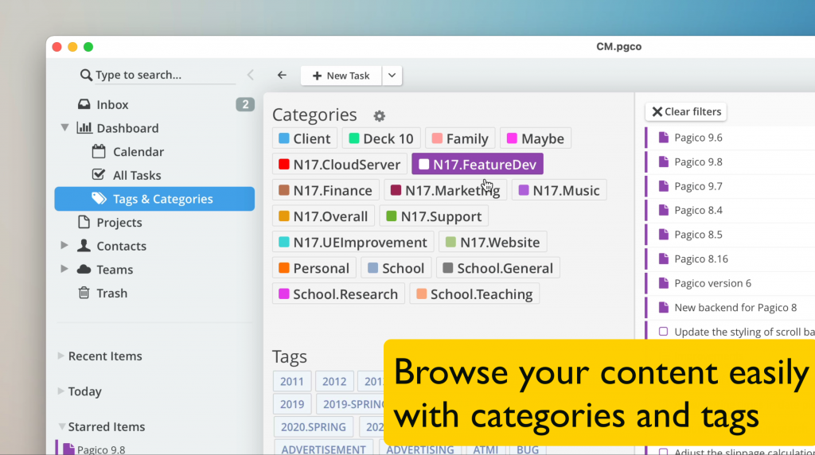Image resolution: width=815 pixels, height=455 pixels.
Task: Click the All Tasks checkmark icon
Action: point(98,174)
